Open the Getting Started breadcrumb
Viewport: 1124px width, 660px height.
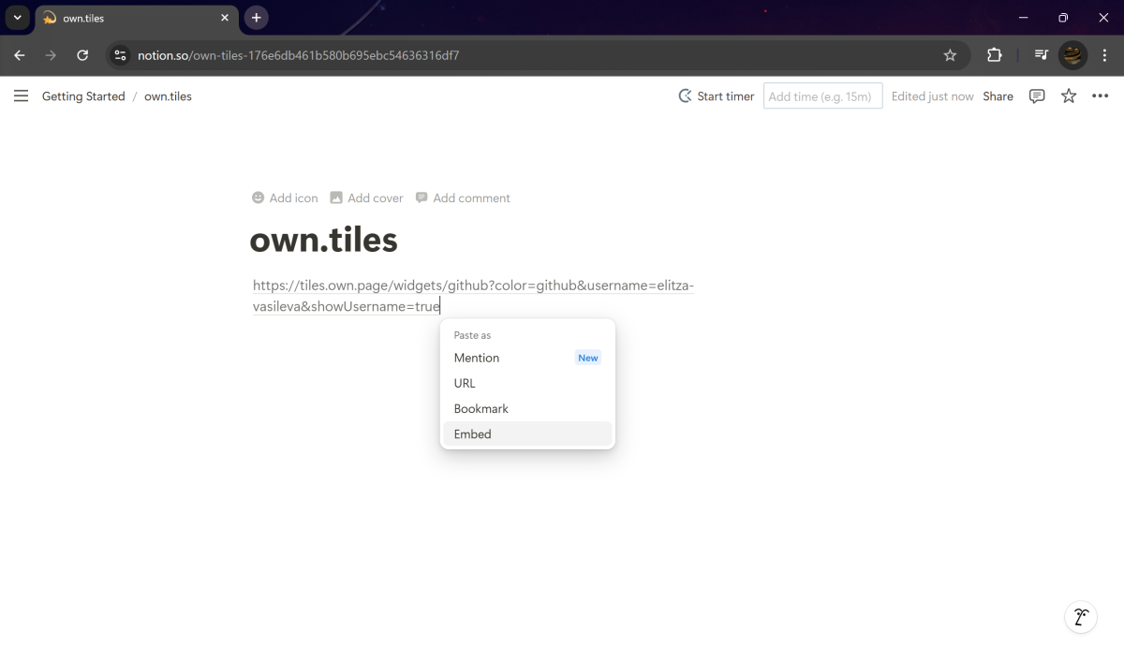(83, 95)
